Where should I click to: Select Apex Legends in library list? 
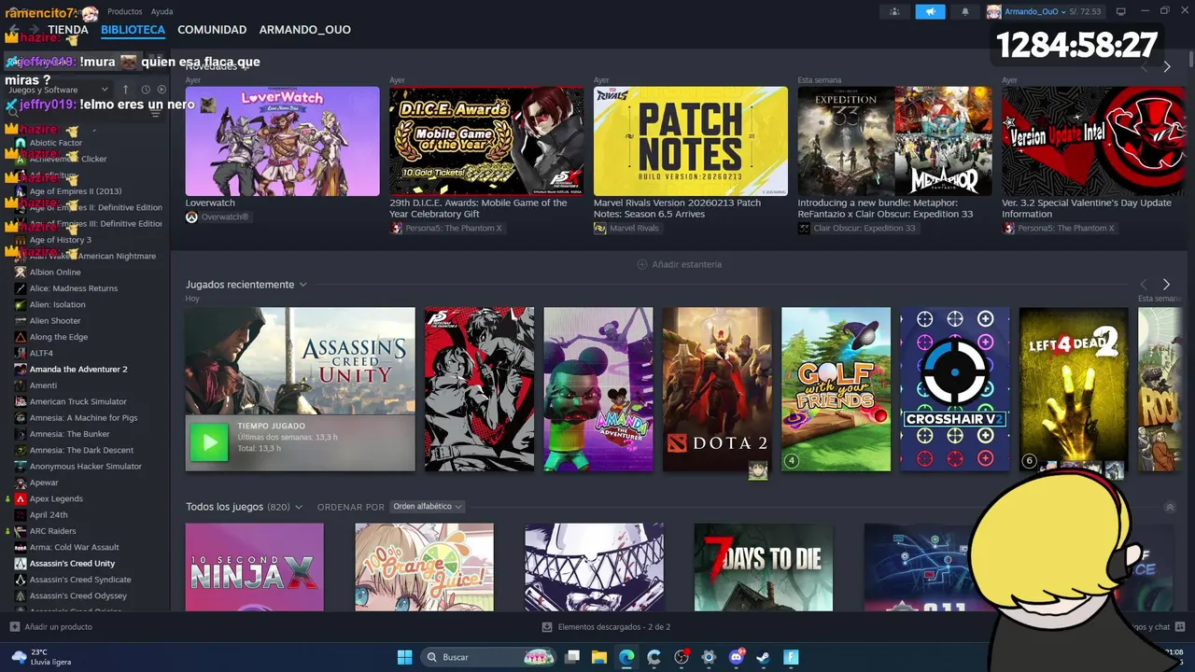point(56,498)
